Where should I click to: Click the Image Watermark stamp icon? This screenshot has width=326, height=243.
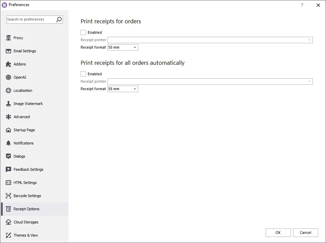click(8, 104)
